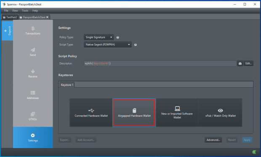Select the Settings sidebar section
The height and width of the screenshot is (157, 261).
point(33,138)
